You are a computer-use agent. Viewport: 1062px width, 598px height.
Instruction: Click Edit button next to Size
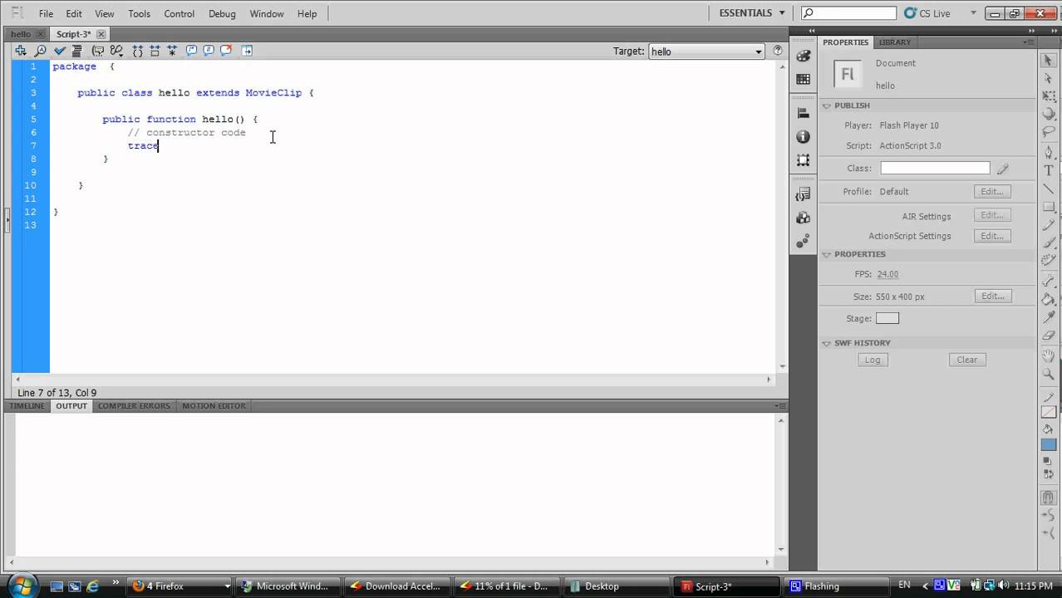pos(992,296)
